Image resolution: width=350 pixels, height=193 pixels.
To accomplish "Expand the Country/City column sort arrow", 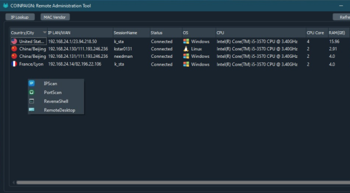I will [x=44, y=33].
